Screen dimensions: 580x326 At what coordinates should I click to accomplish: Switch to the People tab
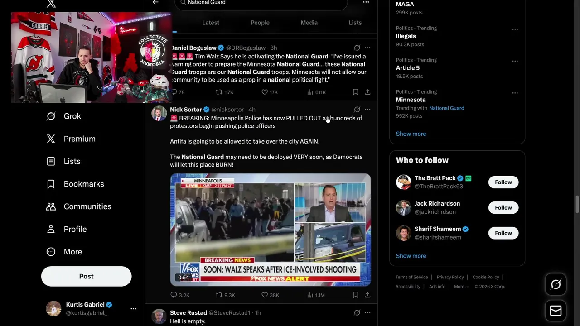tap(260, 23)
